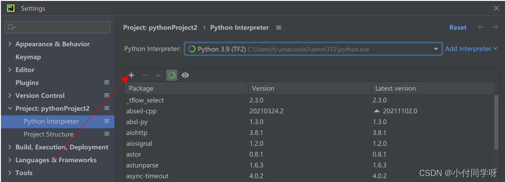Open Appearance & Behavior settings
The width and height of the screenshot is (505, 182).
(x=52, y=44)
